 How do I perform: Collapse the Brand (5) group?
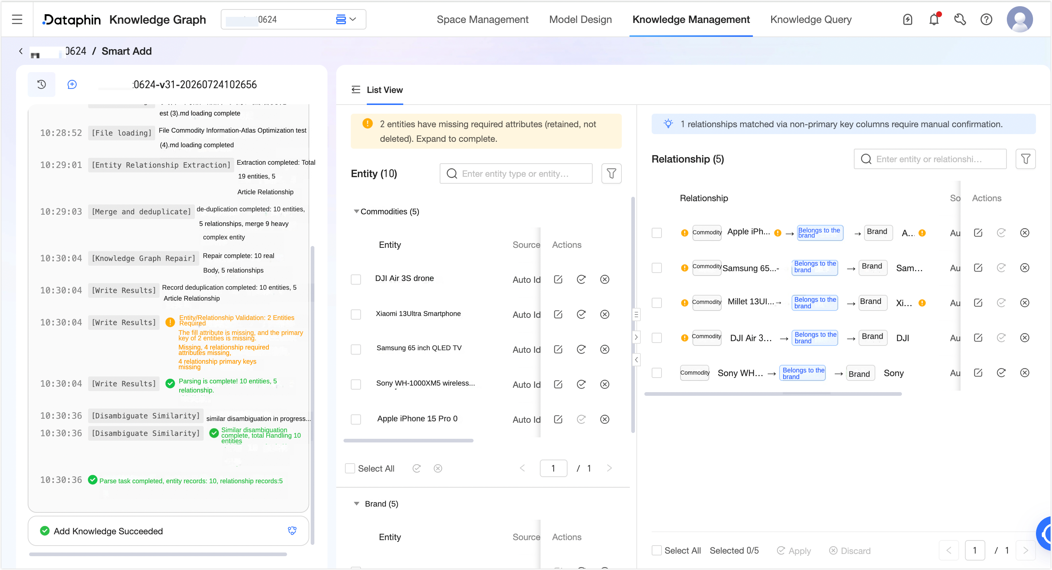pos(356,504)
